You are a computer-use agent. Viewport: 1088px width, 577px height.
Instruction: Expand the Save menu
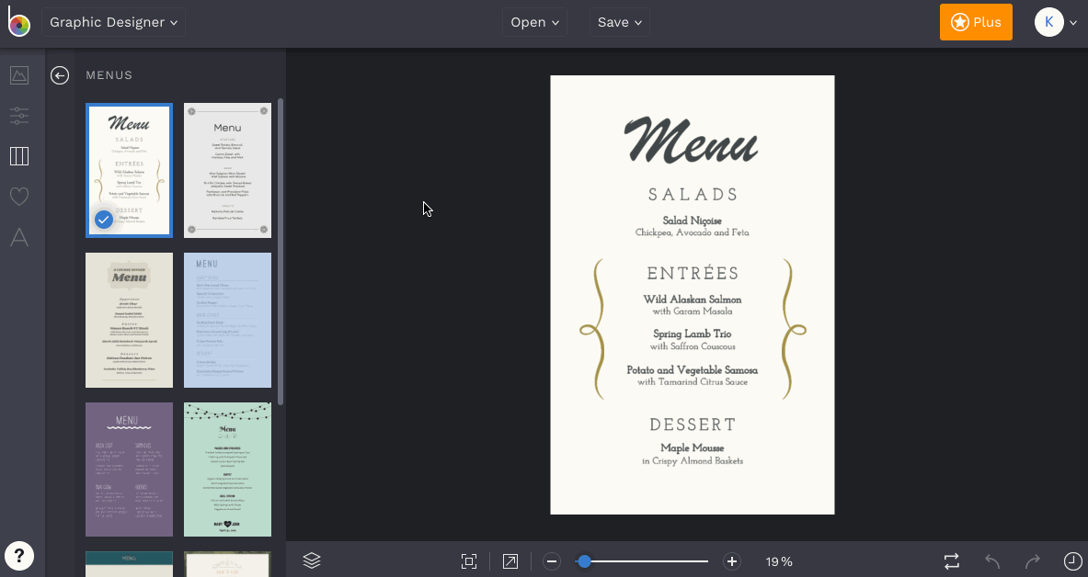click(620, 22)
